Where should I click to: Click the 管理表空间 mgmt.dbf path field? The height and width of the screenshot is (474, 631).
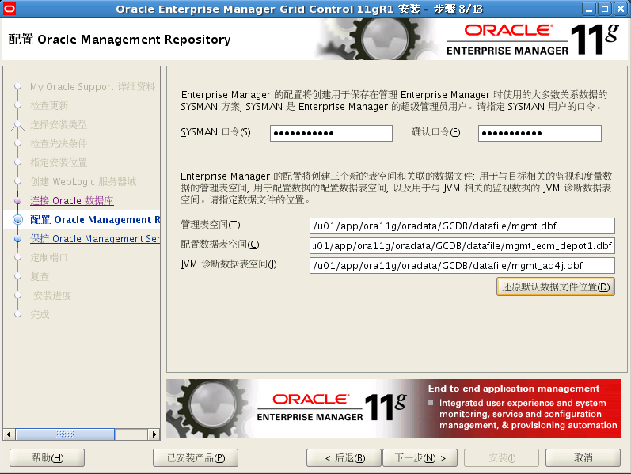(x=462, y=226)
